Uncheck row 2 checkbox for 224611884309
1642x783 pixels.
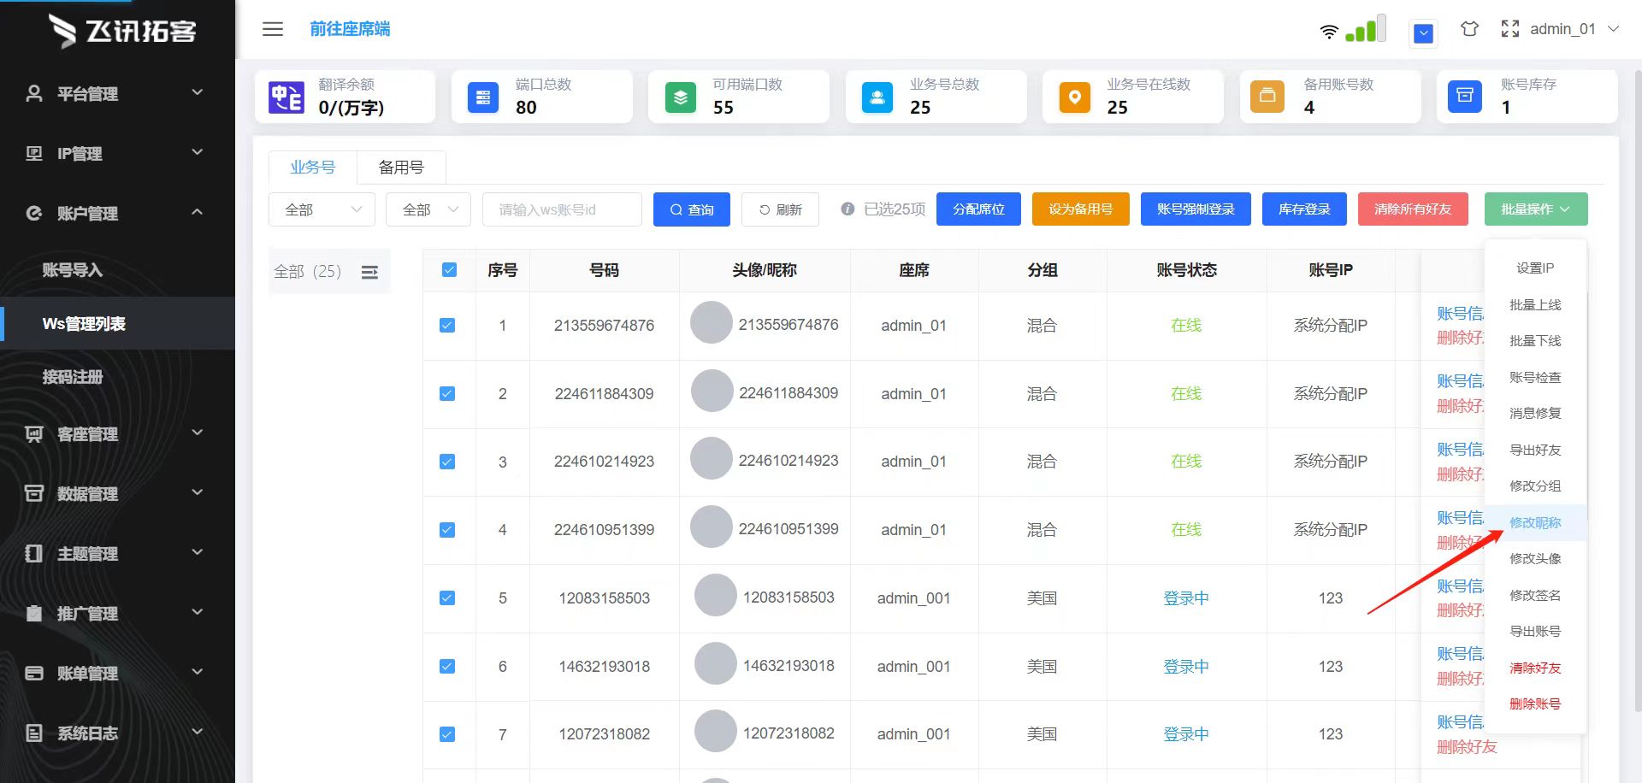(447, 394)
